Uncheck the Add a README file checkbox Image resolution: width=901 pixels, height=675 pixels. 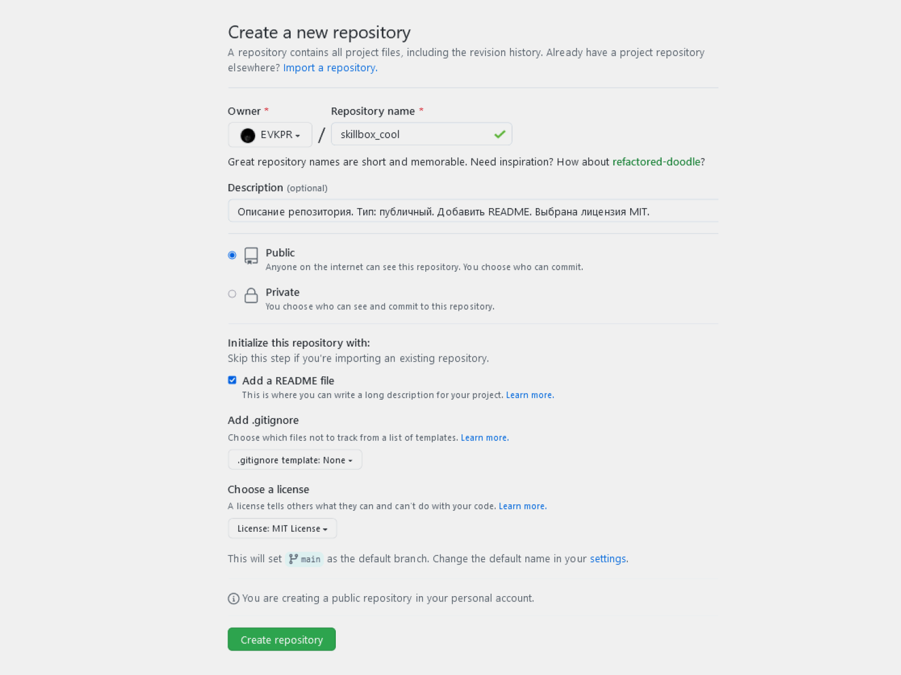point(232,380)
